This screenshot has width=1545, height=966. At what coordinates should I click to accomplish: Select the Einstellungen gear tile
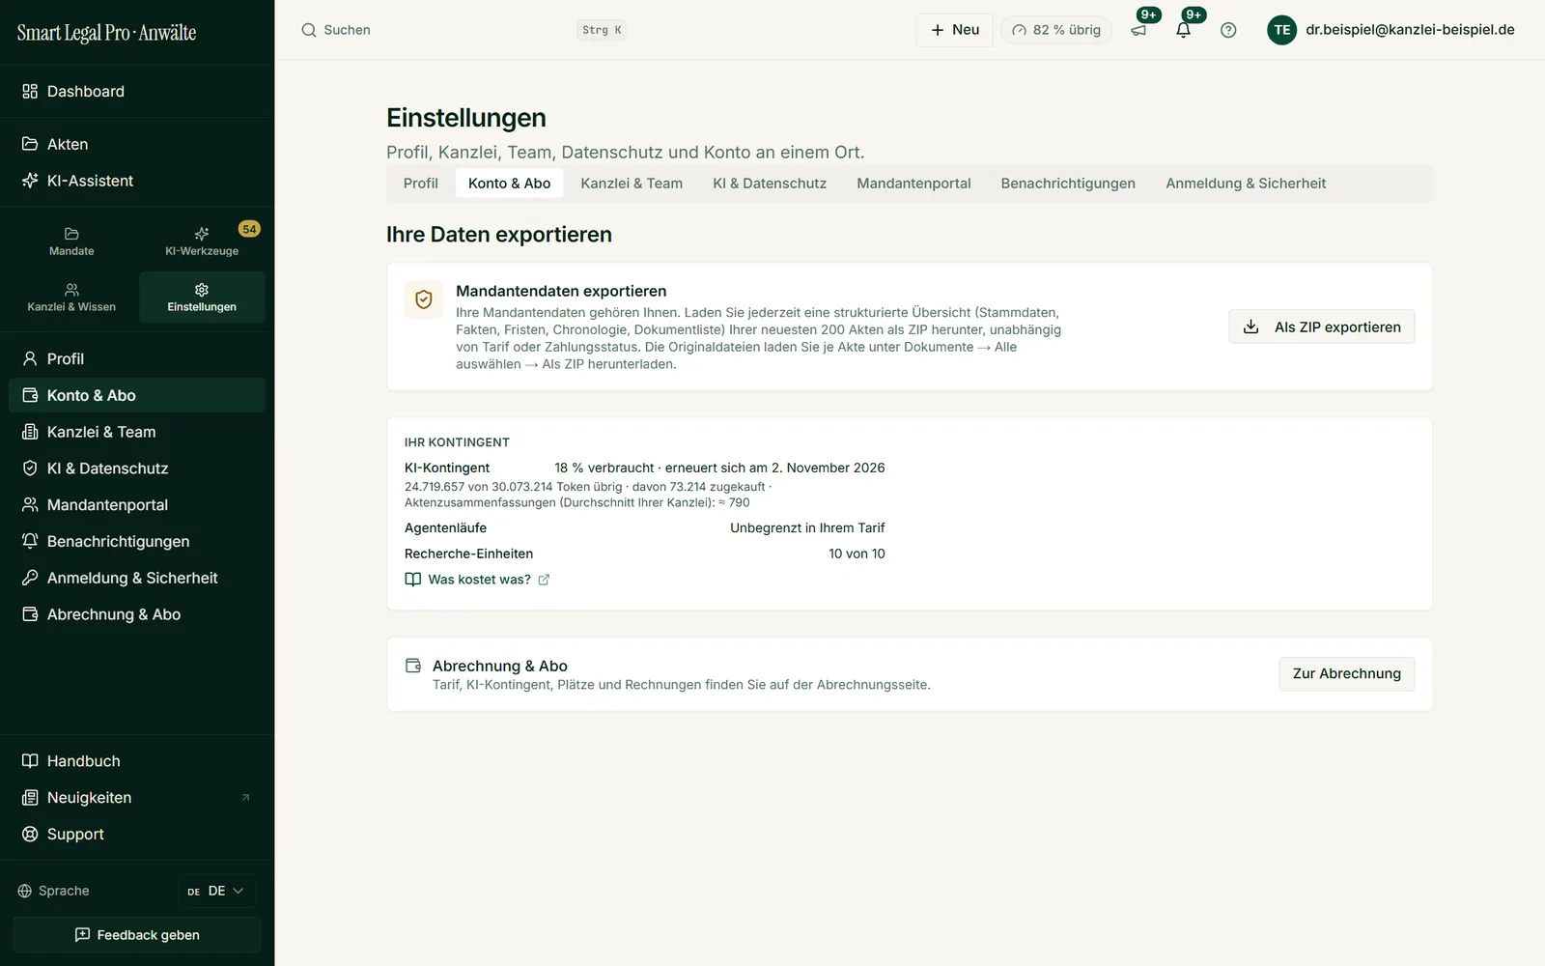pos(202,298)
